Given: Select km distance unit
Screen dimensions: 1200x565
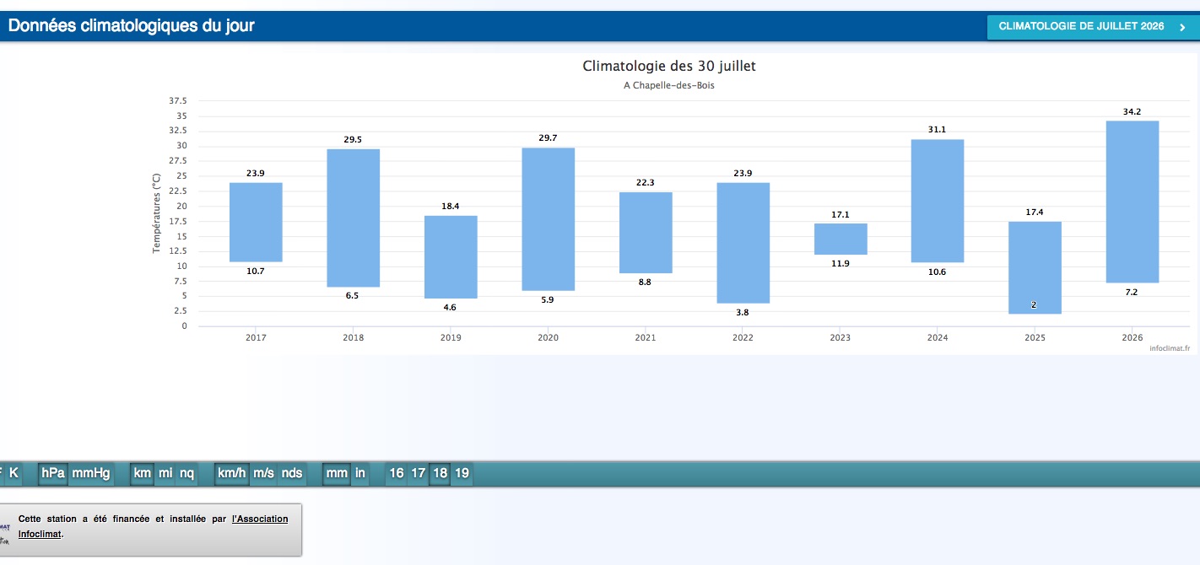Looking at the screenshot, I should point(143,473).
